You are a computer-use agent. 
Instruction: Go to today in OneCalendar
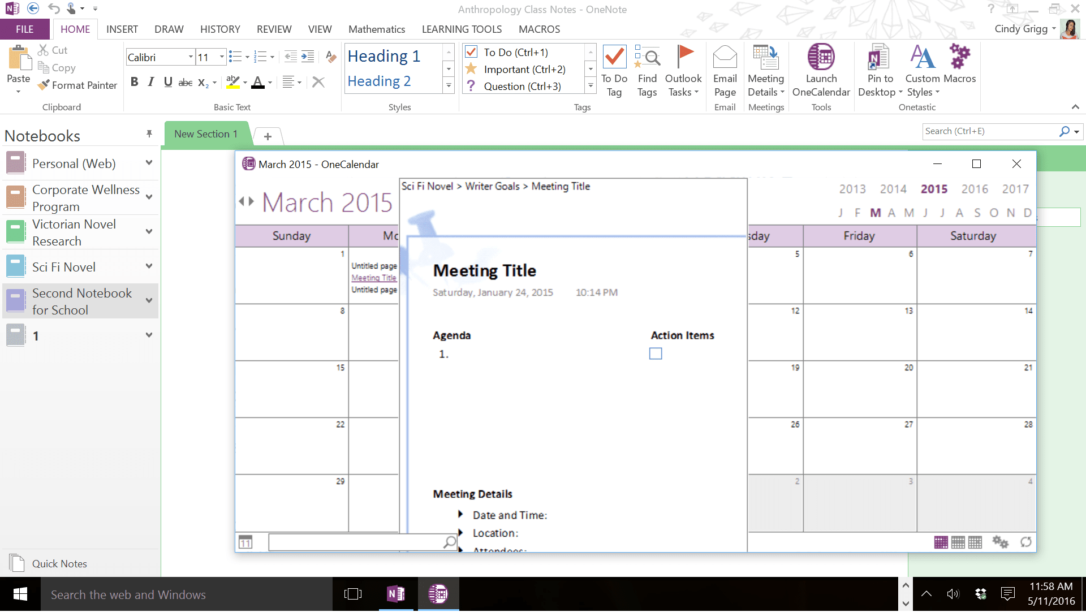tap(245, 542)
